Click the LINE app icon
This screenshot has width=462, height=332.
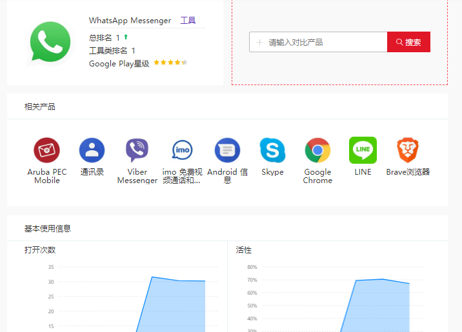363,150
